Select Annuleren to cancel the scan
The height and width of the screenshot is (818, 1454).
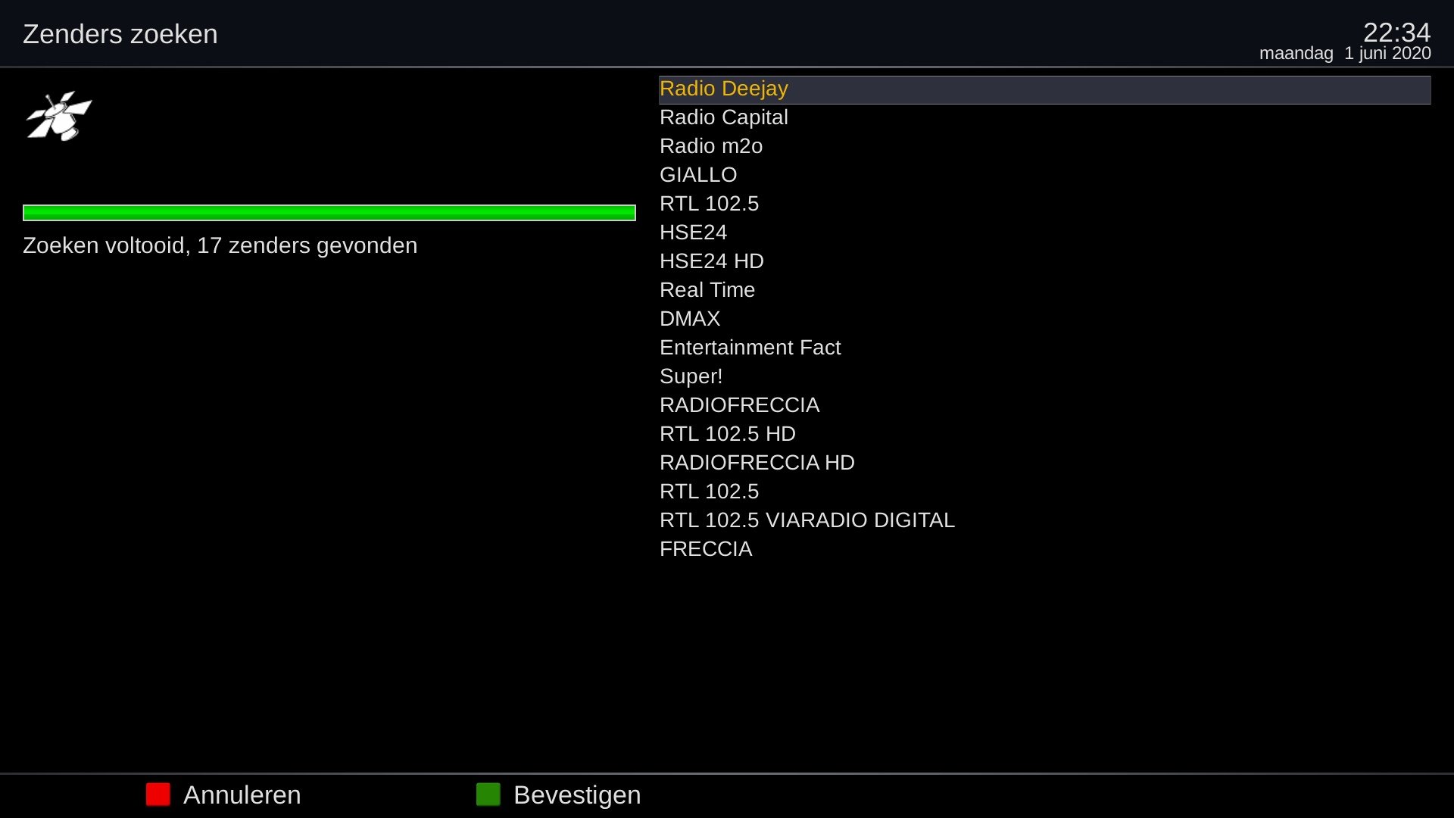point(242,795)
